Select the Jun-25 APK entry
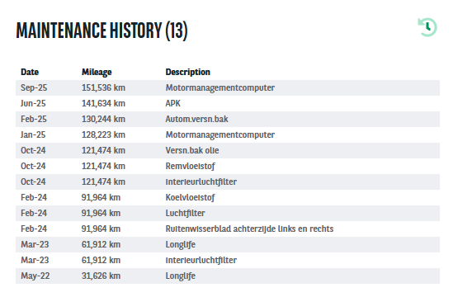 click(x=228, y=103)
